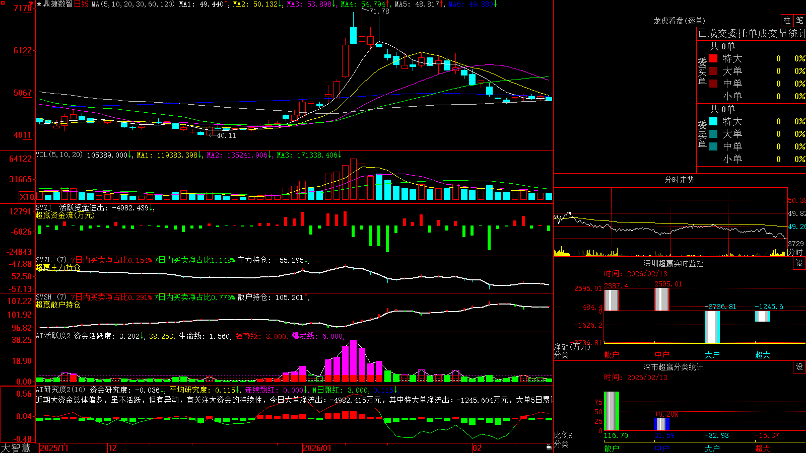This screenshot has width=806, height=453.
Task: Click the X10 volume scale marker
Action: 27,197
